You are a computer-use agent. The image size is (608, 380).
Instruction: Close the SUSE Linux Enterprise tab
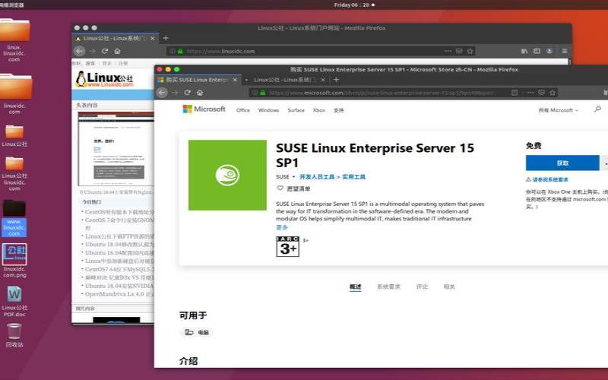click(235, 80)
